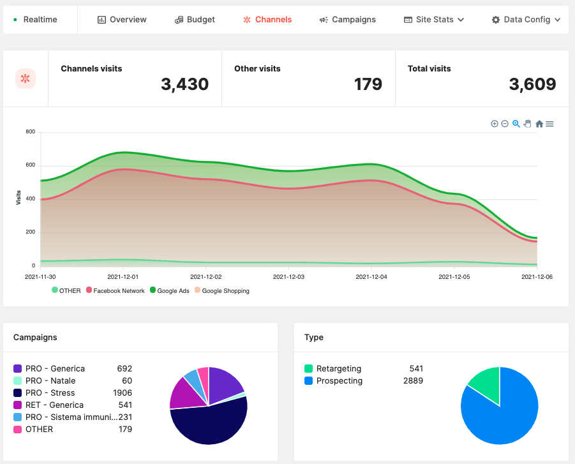This screenshot has height=464, width=575.
Task: Click the green Realtime status dot
Action: tap(15, 20)
